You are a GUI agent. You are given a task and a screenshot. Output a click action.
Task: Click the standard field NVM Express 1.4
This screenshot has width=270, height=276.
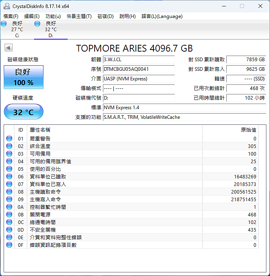click(185, 107)
